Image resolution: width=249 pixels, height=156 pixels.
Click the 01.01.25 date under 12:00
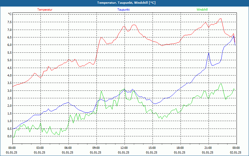point(124,152)
